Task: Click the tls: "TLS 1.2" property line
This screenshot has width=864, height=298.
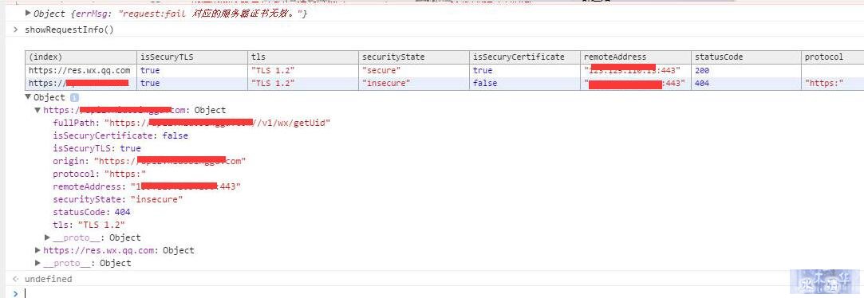Action: 89,225
